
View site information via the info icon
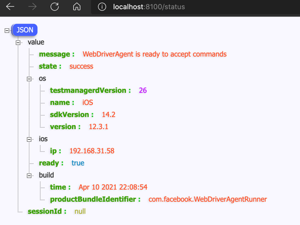coord(102,7)
